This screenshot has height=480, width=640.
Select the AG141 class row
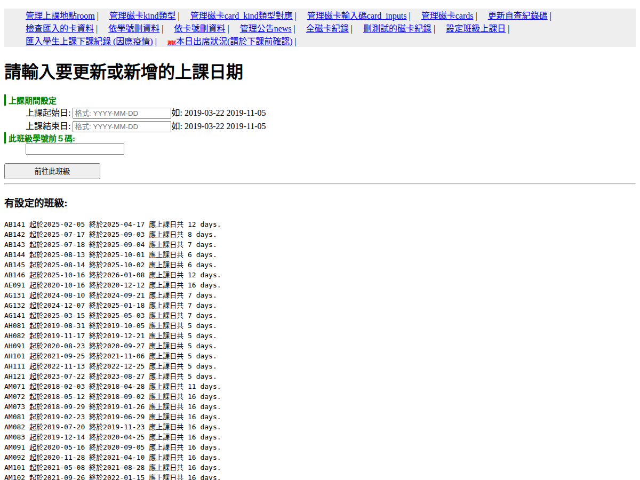pos(110,316)
